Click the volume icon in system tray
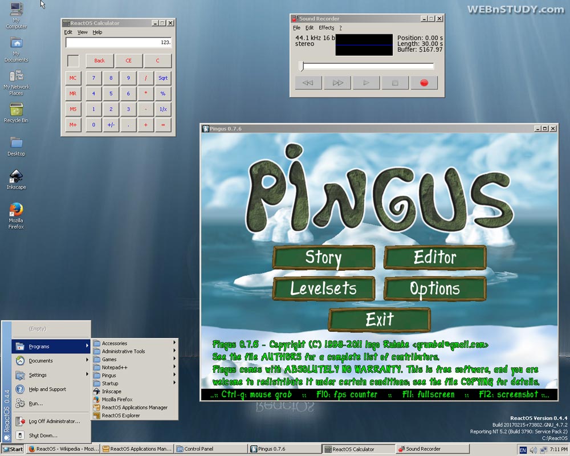570x456 pixels. 534,450
